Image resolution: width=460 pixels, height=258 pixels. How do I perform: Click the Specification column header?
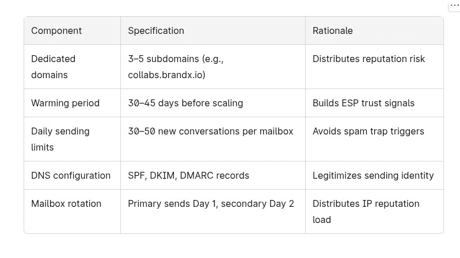tap(156, 31)
